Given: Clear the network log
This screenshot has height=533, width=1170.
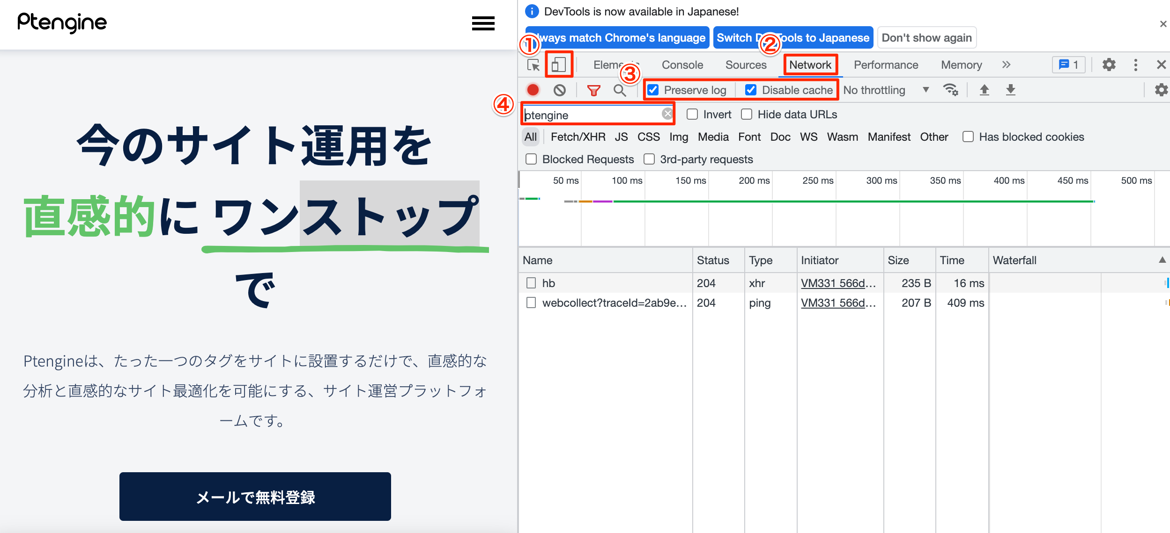Looking at the screenshot, I should [560, 90].
